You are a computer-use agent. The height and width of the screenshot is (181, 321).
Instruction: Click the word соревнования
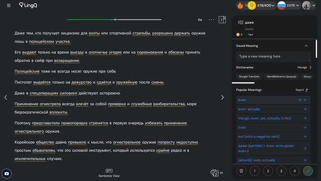pos(150,52)
